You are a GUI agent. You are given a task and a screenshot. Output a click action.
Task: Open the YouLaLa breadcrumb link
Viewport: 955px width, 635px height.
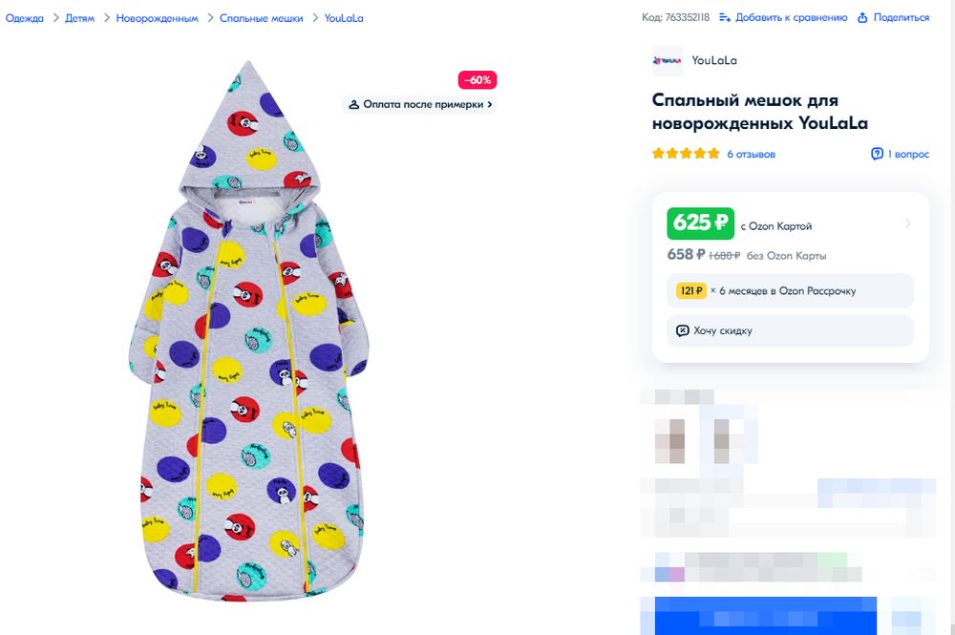(344, 18)
